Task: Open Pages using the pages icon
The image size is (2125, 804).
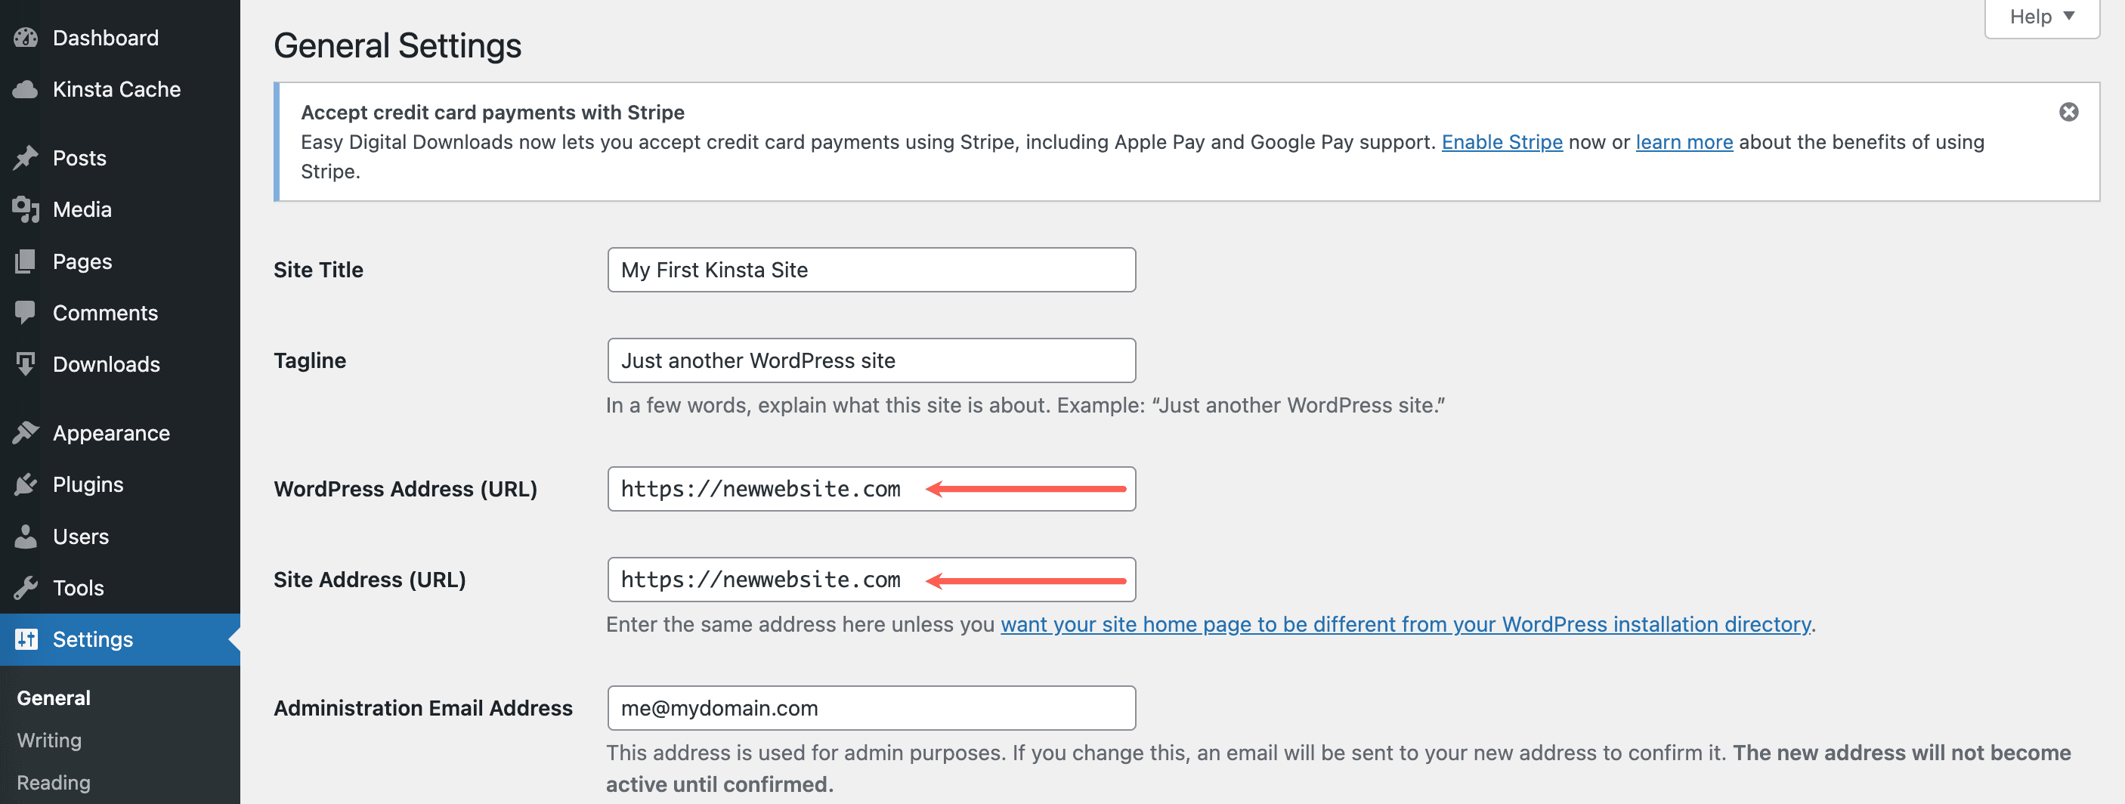Action: coord(26,261)
